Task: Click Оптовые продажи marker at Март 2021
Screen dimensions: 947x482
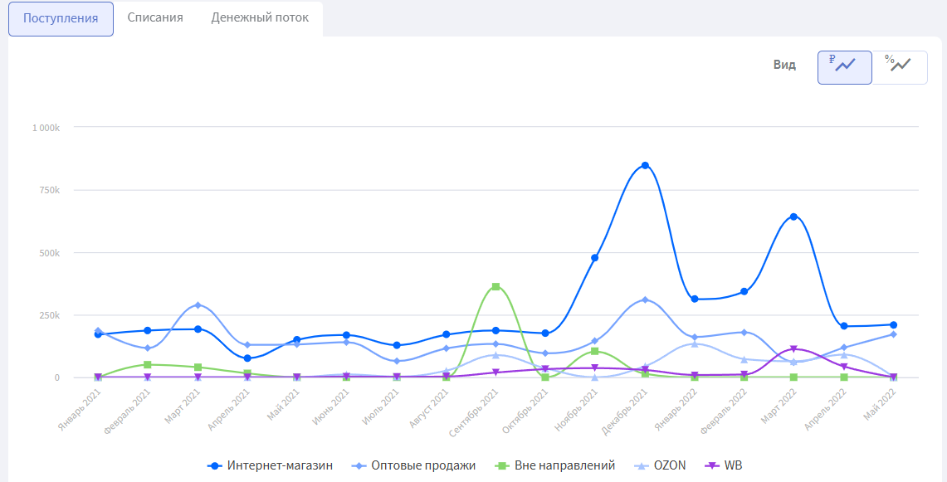Action: (x=198, y=305)
